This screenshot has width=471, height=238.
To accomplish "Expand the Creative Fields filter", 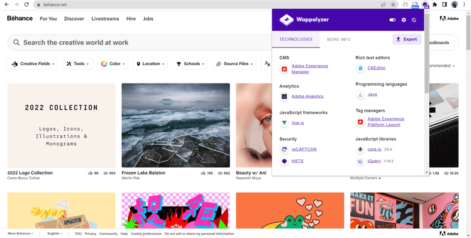I will [32, 63].
